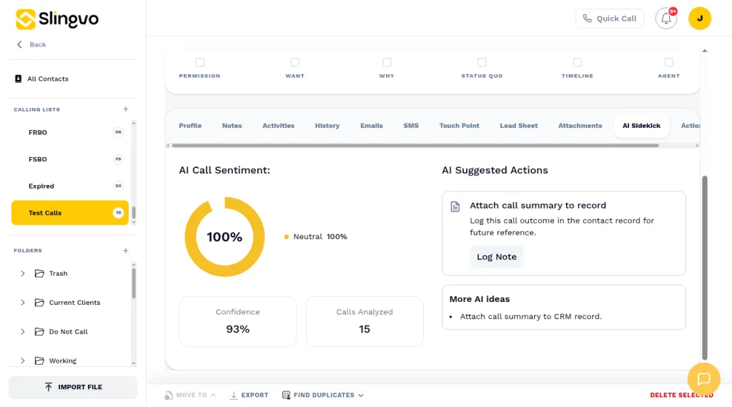Viewport: 732px width, 407px height.
Task: Select the FSBO calling list
Action: [70, 159]
